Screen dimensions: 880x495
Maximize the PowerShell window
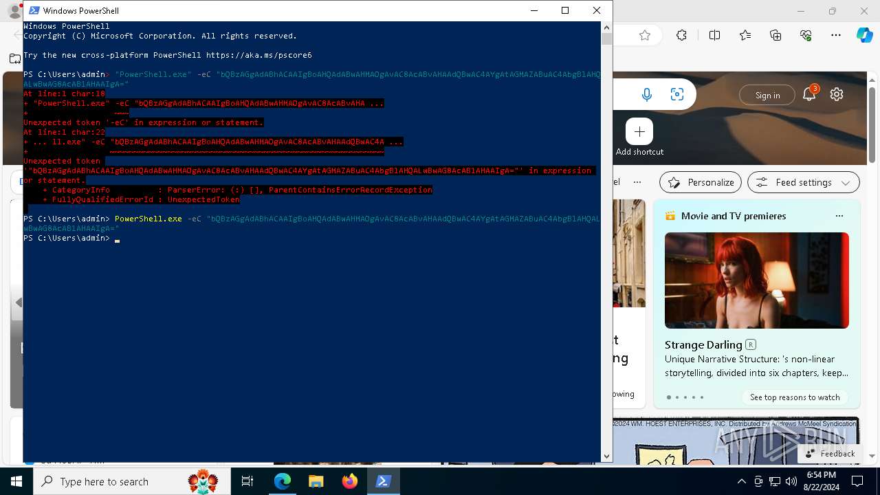pos(565,10)
